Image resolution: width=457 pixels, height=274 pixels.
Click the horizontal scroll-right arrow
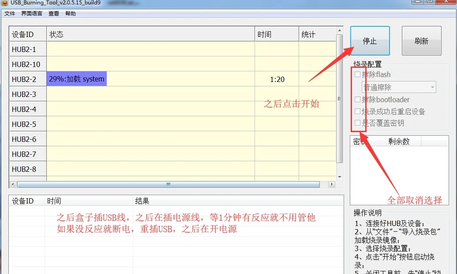(x=331, y=184)
